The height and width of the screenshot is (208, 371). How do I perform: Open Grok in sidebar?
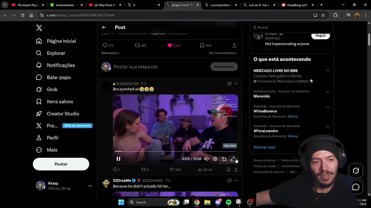point(47,90)
